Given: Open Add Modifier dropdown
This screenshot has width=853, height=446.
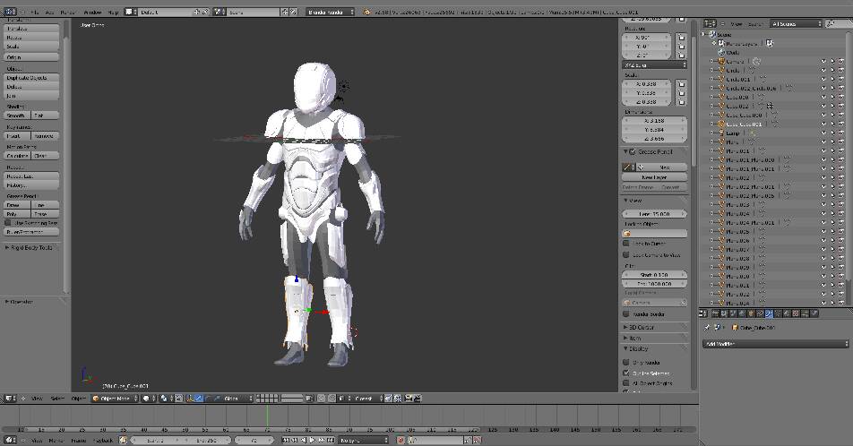Looking at the screenshot, I should [x=775, y=344].
